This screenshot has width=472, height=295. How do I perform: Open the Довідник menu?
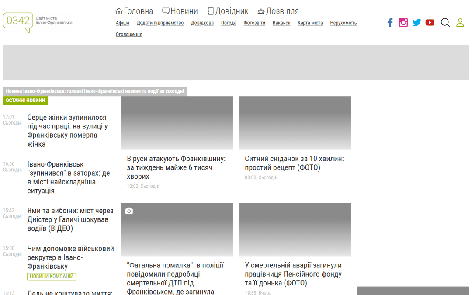[228, 11]
